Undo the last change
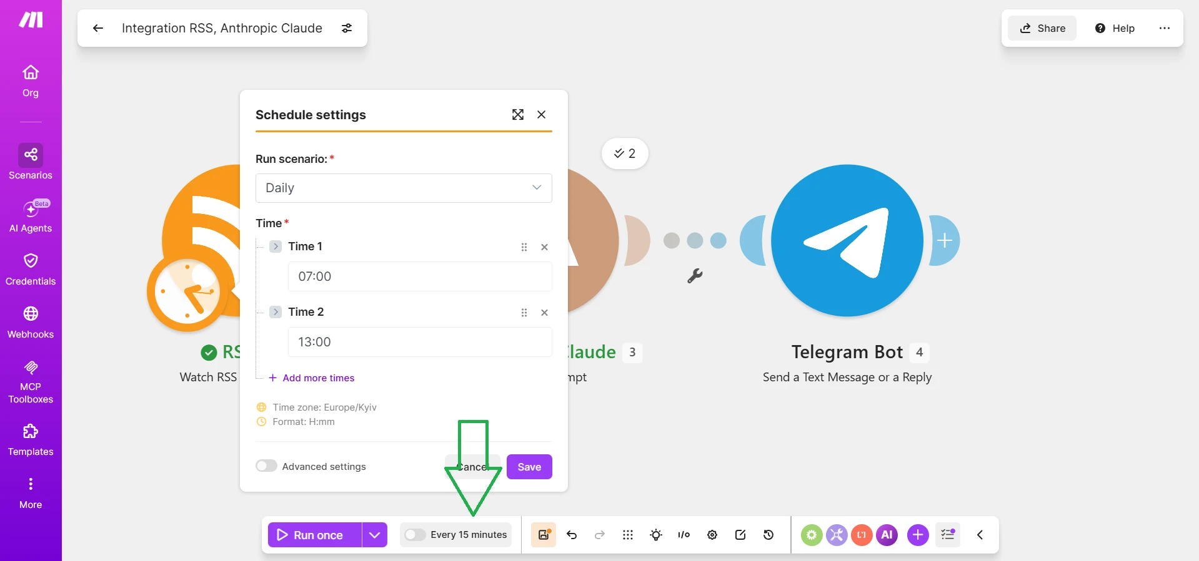Viewport: 1199px width, 561px height. [572, 535]
